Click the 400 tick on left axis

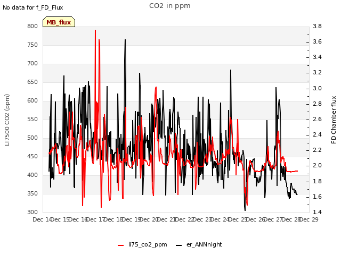[33, 175]
